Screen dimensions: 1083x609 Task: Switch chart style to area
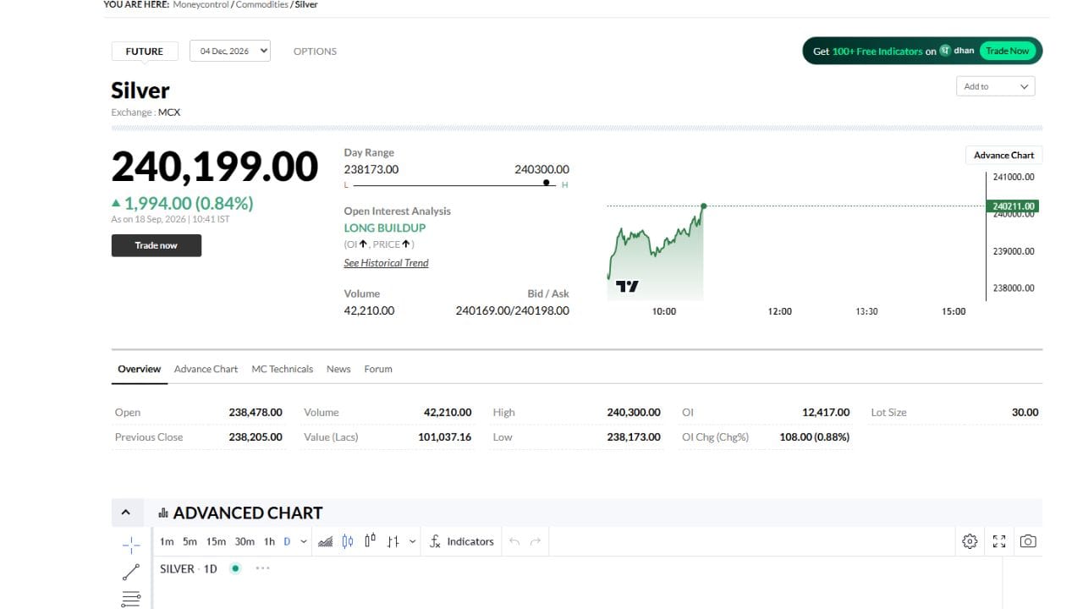pos(325,541)
